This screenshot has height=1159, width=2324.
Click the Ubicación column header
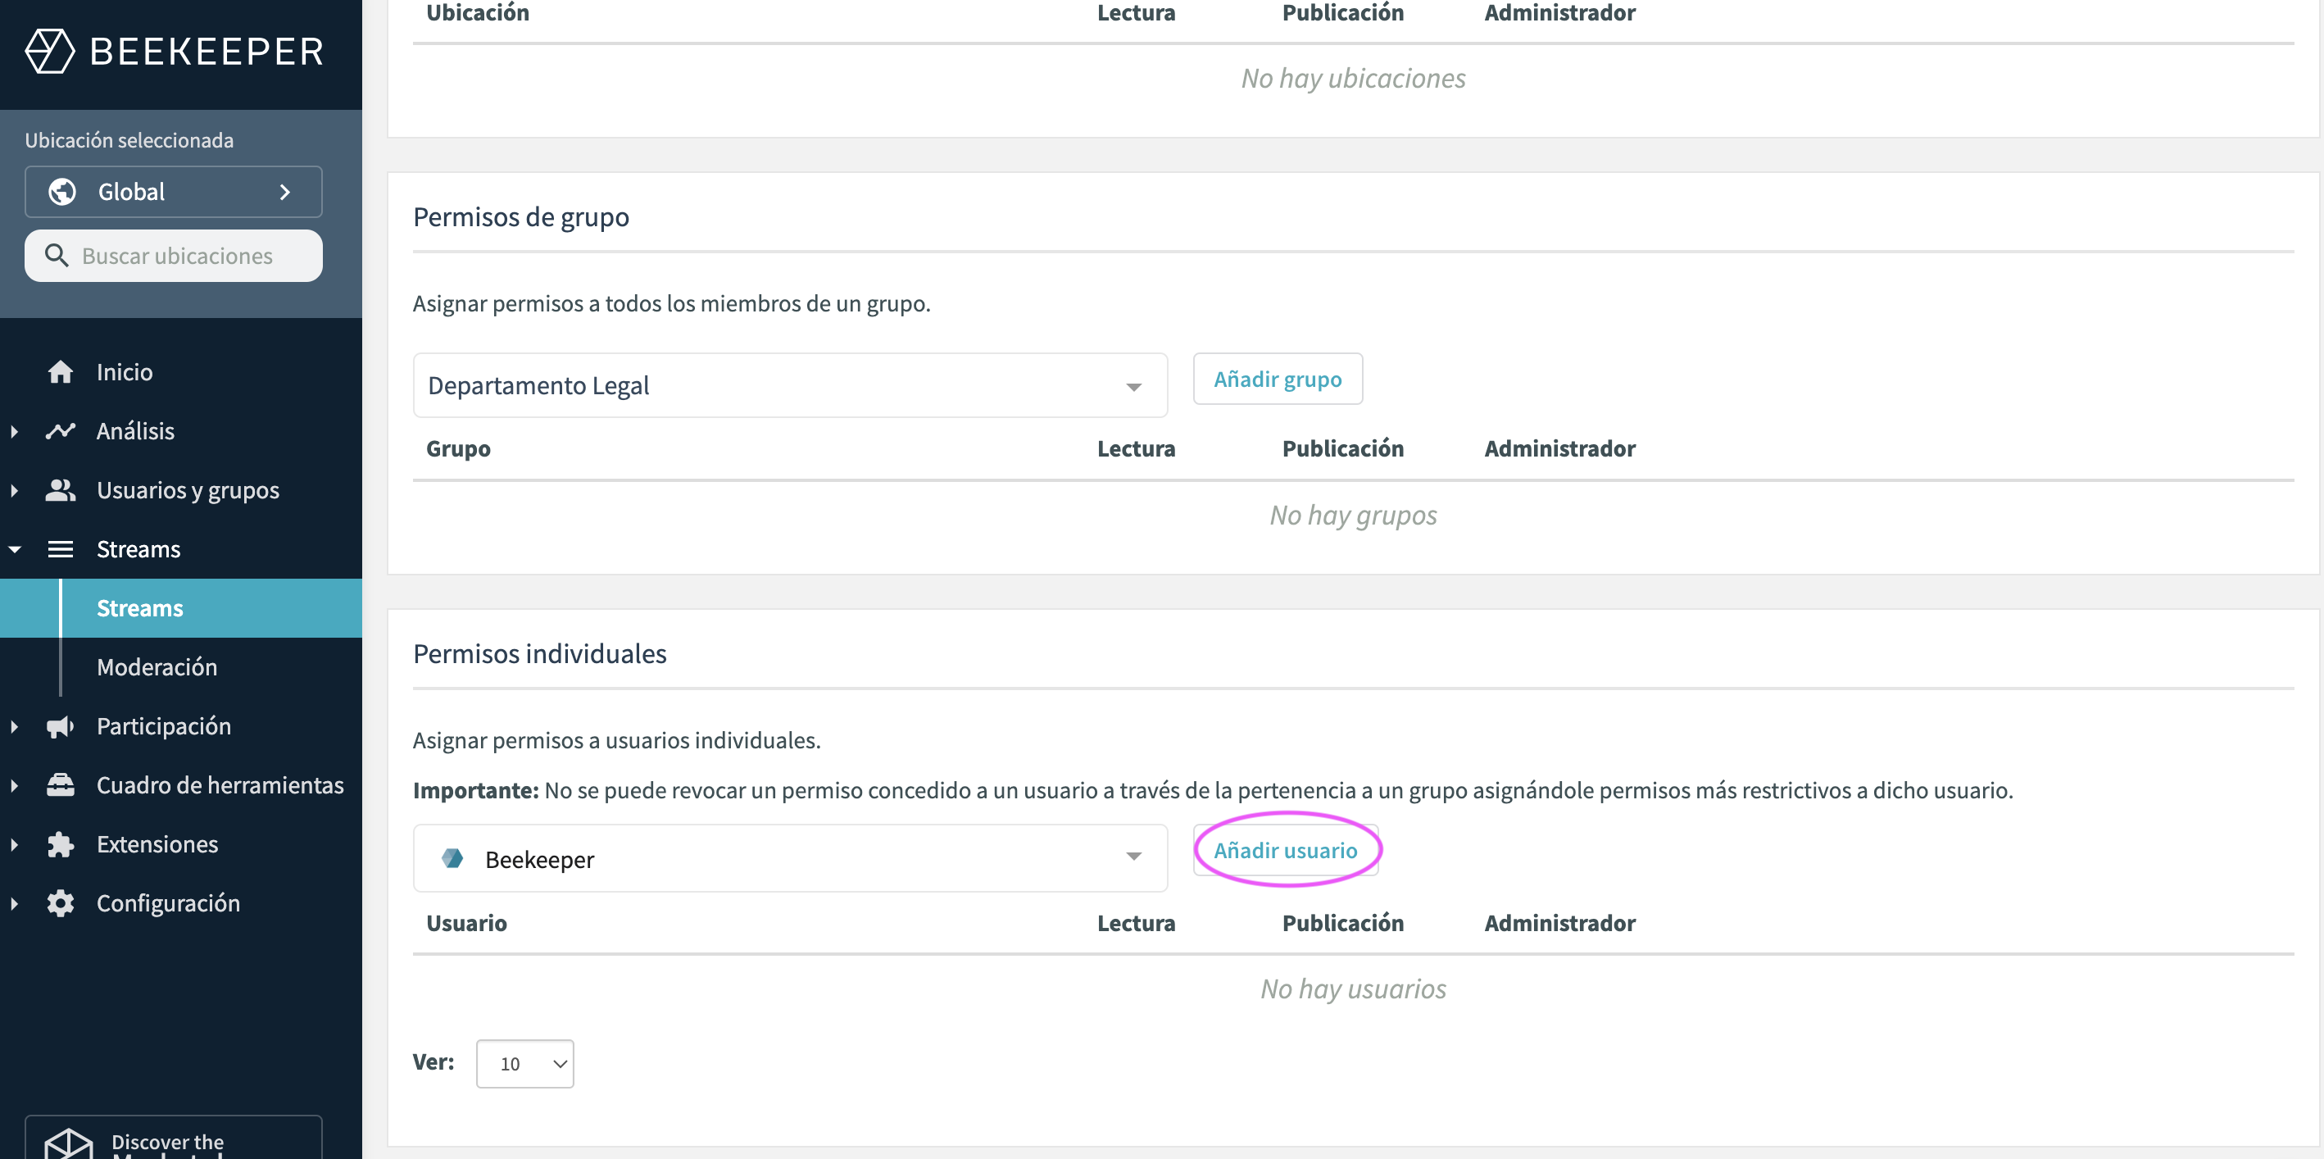pyautogui.click(x=477, y=12)
